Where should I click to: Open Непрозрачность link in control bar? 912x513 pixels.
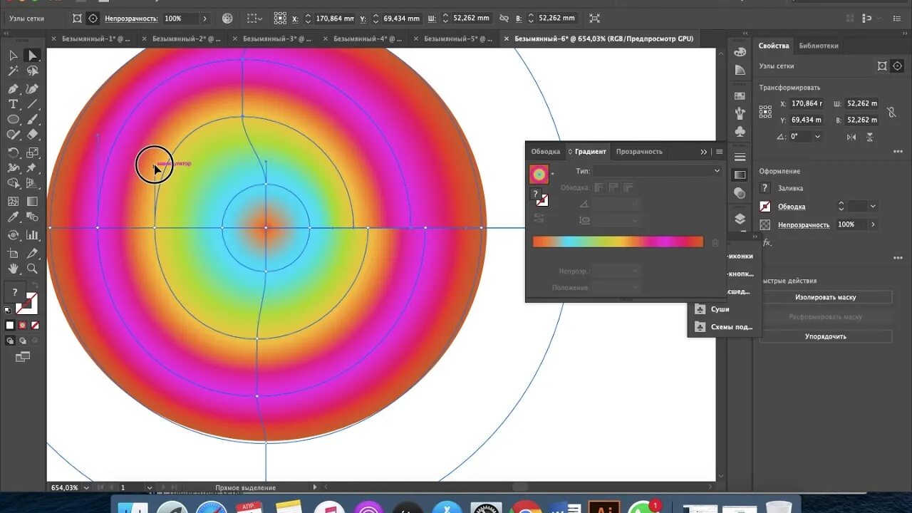132,18
